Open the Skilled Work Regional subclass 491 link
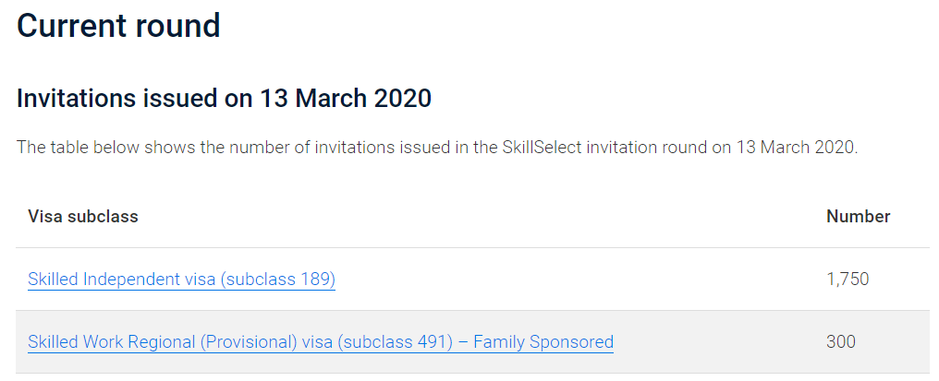The image size is (939, 381). coord(321,342)
